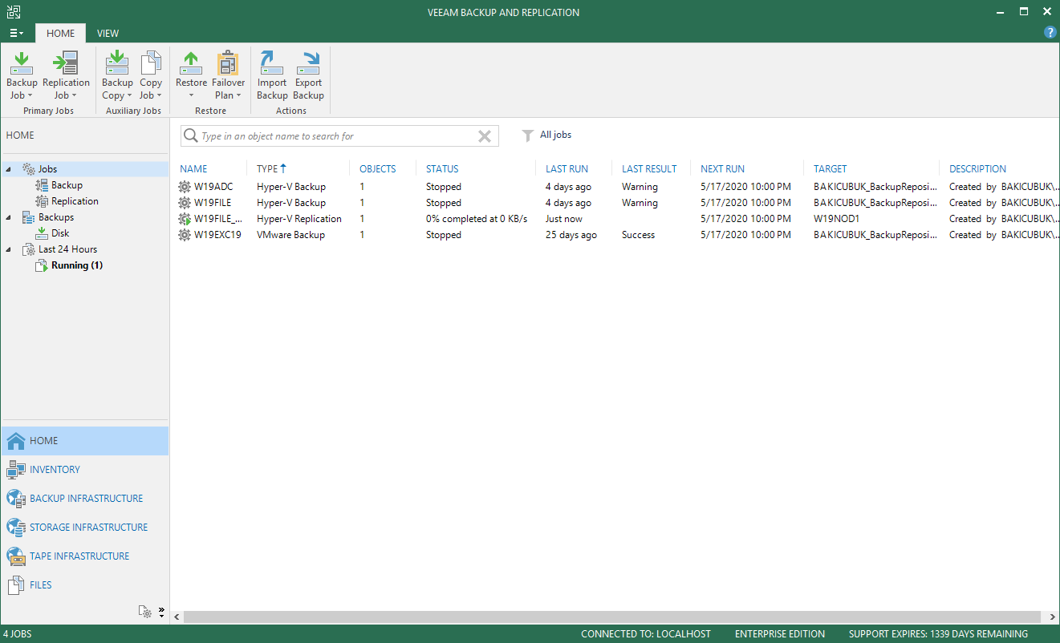Expand navigation pane overflow chevron
1060x643 pixels.
point(161,612)
